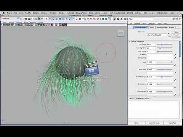Toggle the blue surfaces selection mask icon
The width and height of the screenshot is (183, 137).
(x=60, y=19)
